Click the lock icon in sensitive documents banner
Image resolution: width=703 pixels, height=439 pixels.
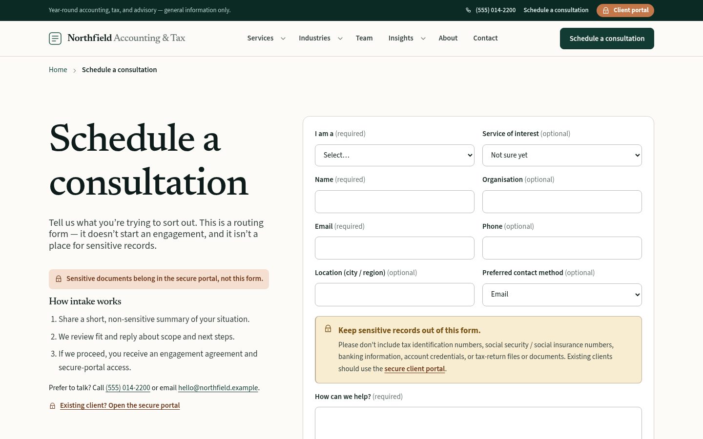coord(59,279)
